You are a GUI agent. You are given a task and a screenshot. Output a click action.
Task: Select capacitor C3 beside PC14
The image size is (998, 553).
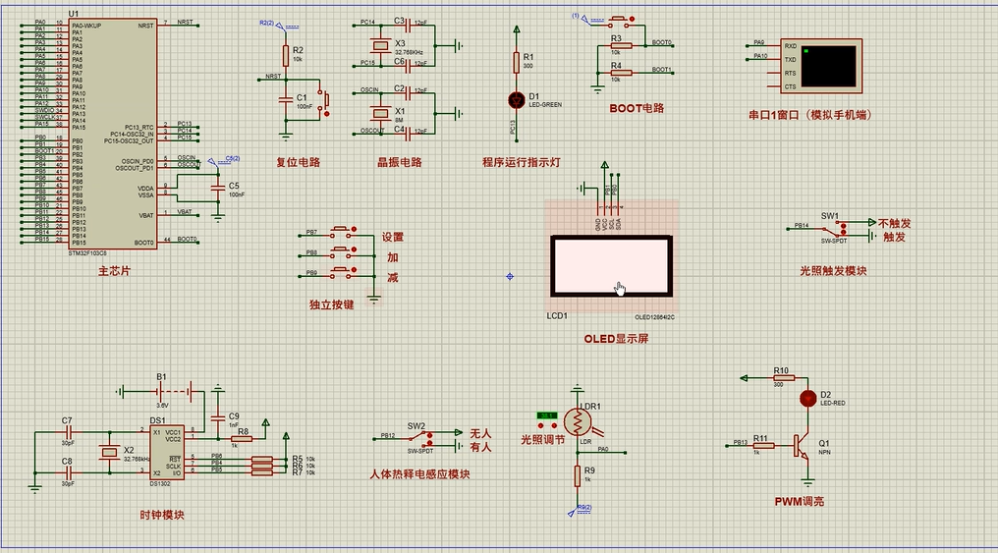click(408, 26)
